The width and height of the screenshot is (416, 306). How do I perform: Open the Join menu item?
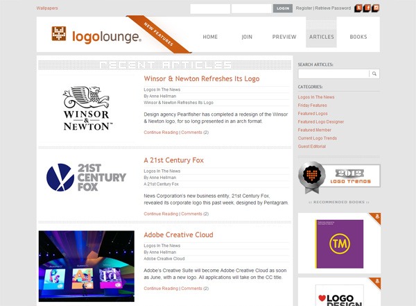click(x=247, y=37)
